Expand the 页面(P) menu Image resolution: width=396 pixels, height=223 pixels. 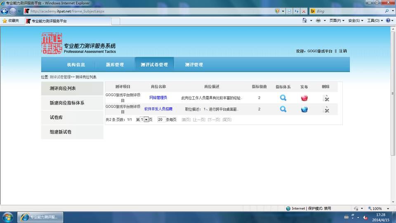point(337,21)
